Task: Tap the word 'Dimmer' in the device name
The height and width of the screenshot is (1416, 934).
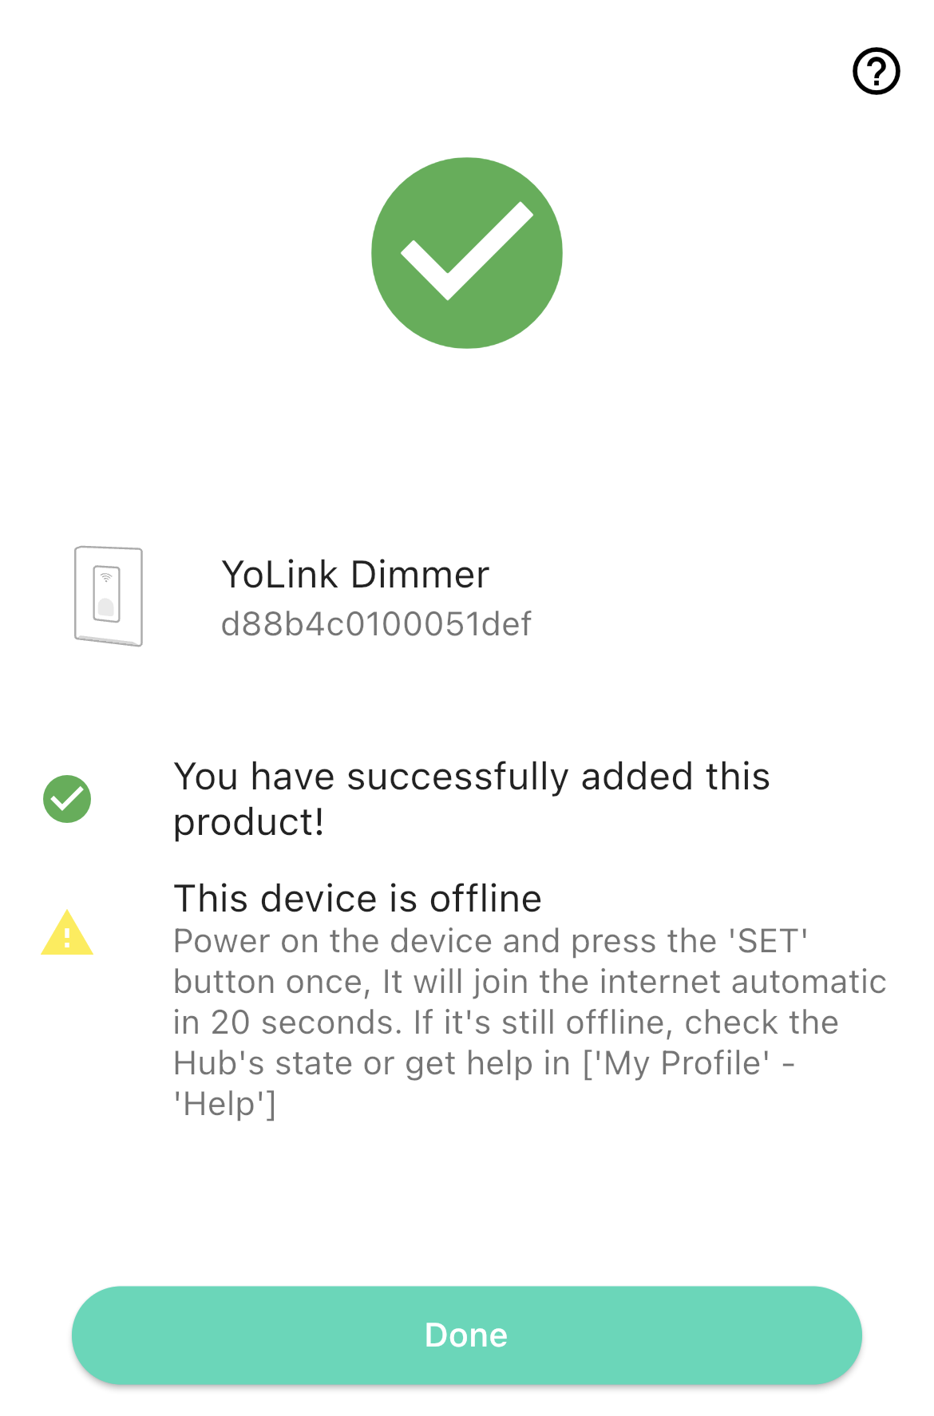Action: click(x=420, y=575)
